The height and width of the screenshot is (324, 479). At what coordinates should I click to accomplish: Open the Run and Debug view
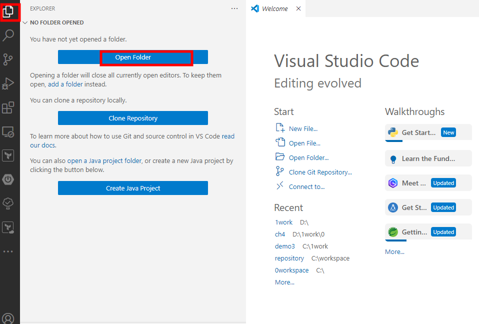(8, 83)
